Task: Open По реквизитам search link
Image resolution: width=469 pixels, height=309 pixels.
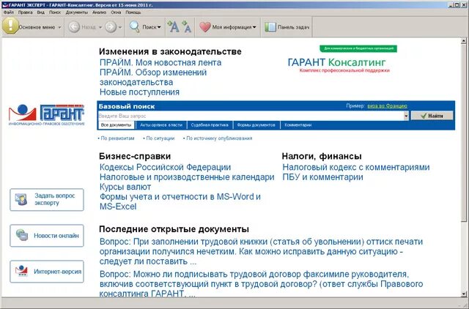Action: click(117, 138)
